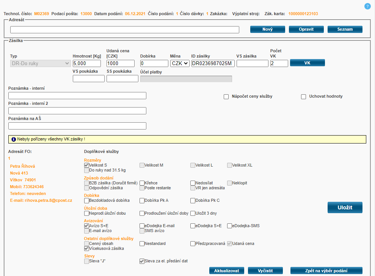375x276 pixels.
Task: Click the Opravit button
Action: 306,29
